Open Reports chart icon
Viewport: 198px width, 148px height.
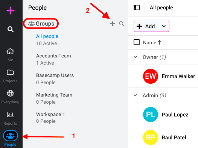(11, 115)
